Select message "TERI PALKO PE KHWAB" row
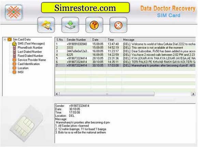The image size is (198, 147). [125, 62]
